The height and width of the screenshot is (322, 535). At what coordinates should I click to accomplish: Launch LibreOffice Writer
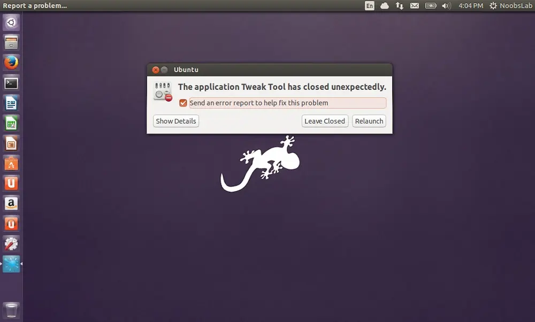click(11, 103)
